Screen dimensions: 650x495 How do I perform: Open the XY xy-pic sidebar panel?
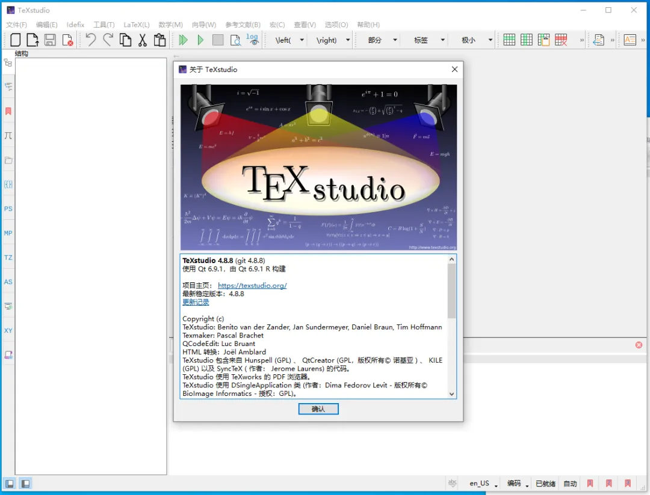coord(8,330)
